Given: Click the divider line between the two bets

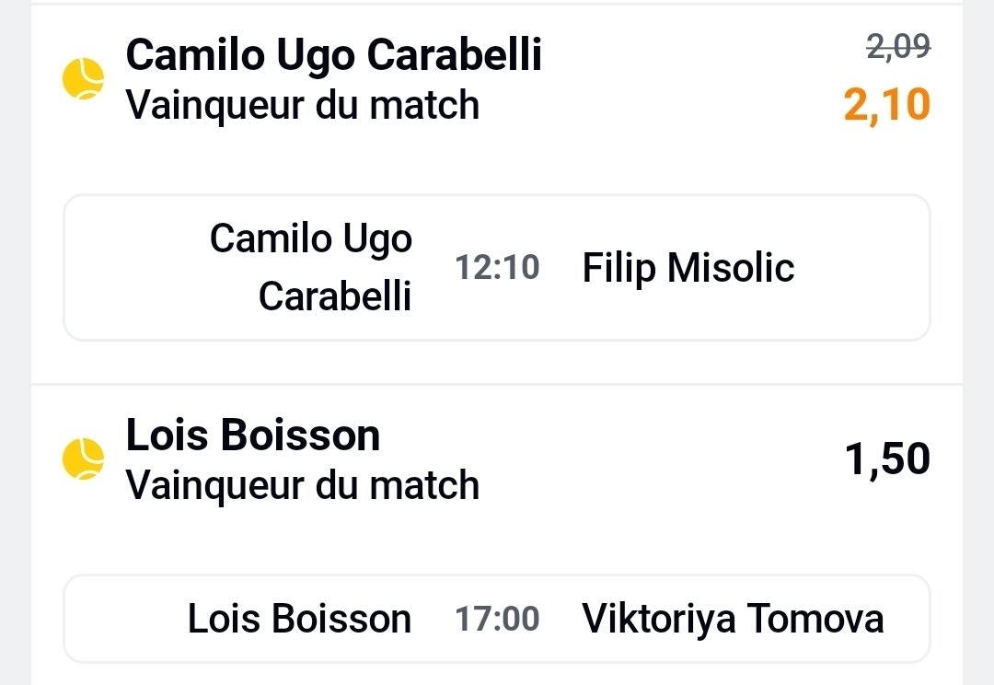Looking at the screenshot, I should [x=497, y=384].
